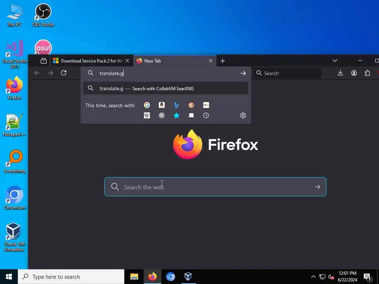
Task: Open the notification center
Action: pos(368,277)
